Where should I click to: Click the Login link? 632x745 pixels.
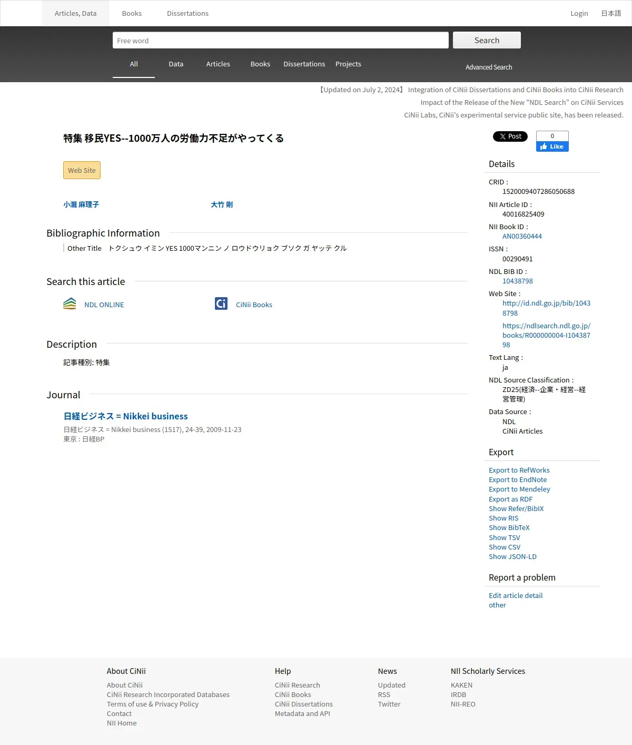pos(579,13)
